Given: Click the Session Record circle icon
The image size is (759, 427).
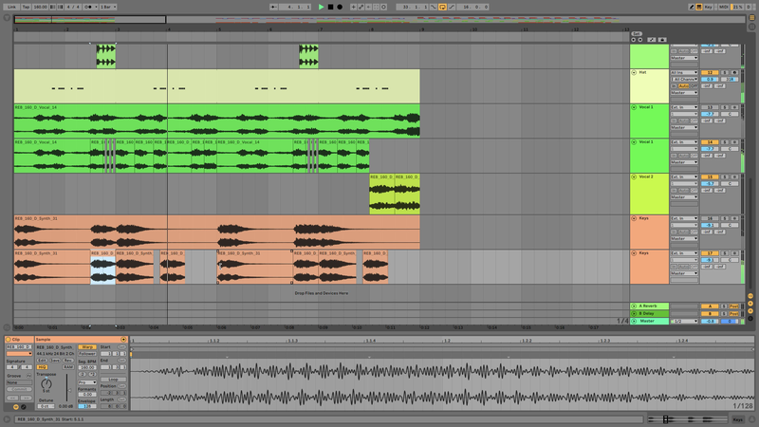Looking at the screenshot, I should click(x=384, y=7).
